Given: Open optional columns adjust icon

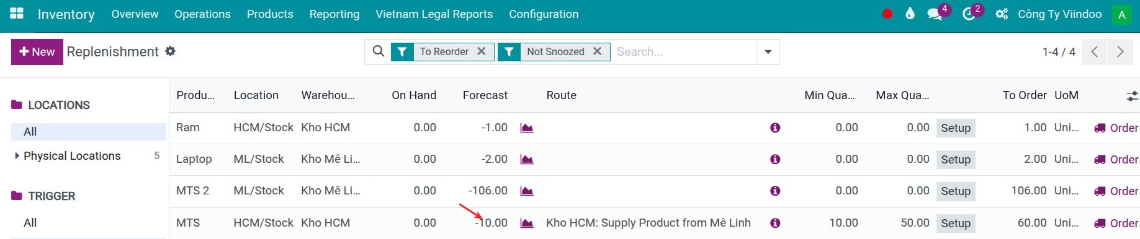Looking at the screenshot, I should [x=1133, y=96].
